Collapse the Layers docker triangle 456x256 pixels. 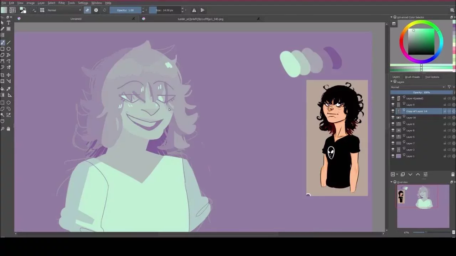point(392,82)
